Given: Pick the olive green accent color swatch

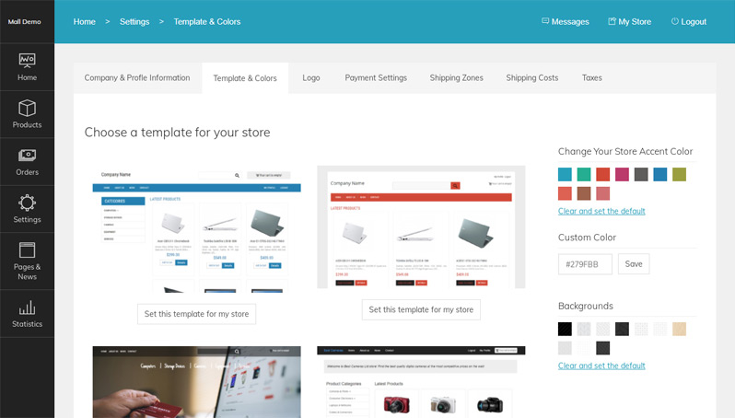Looking at the screenshot, I should [x=679, y=174].
